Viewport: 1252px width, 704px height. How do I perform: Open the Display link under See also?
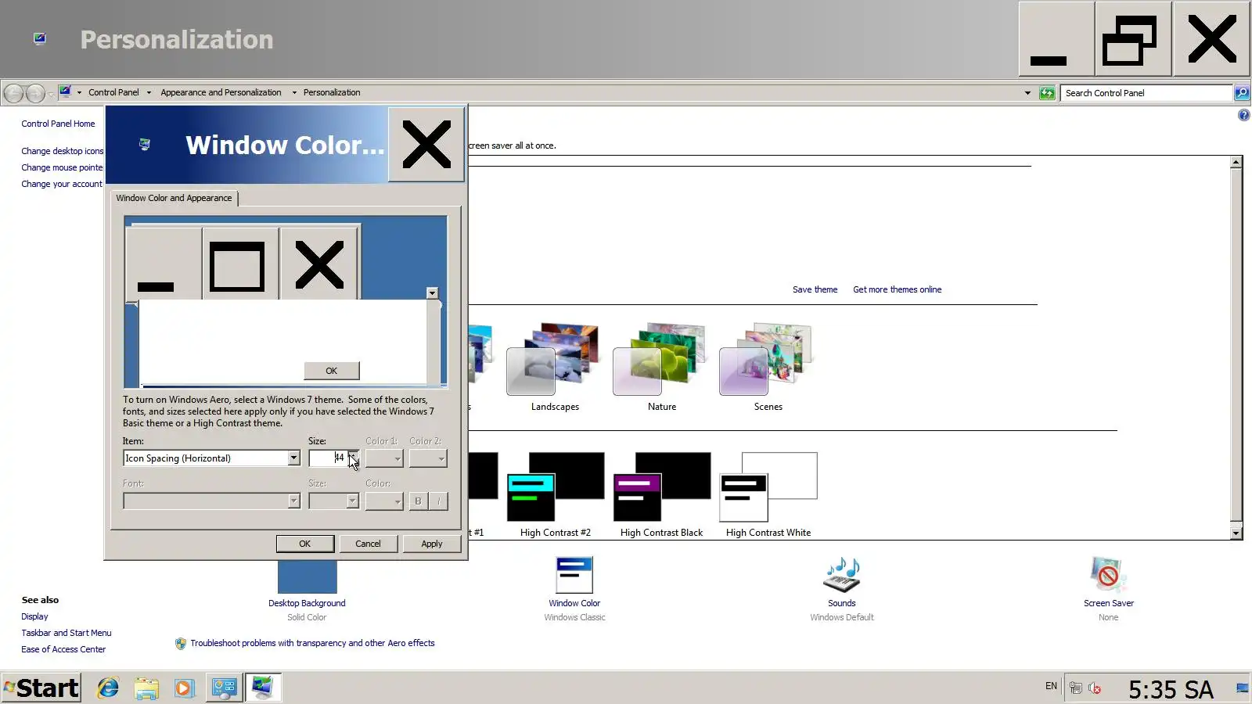pos(34,616)
